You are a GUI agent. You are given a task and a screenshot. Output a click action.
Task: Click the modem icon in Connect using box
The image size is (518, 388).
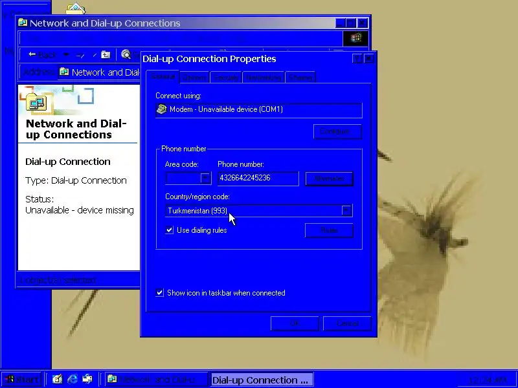coord(161,109)
